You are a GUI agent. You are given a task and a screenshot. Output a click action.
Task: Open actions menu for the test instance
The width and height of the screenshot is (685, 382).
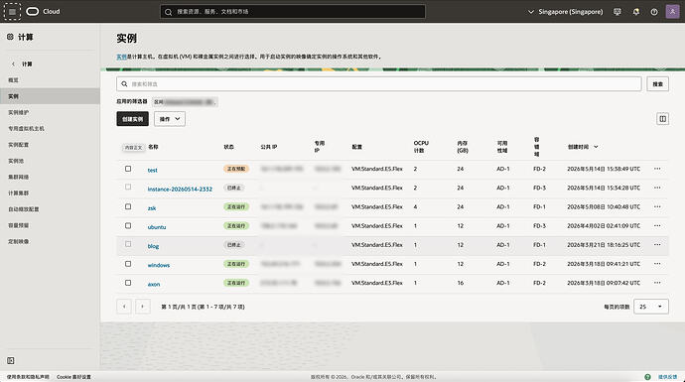point(657,169)
